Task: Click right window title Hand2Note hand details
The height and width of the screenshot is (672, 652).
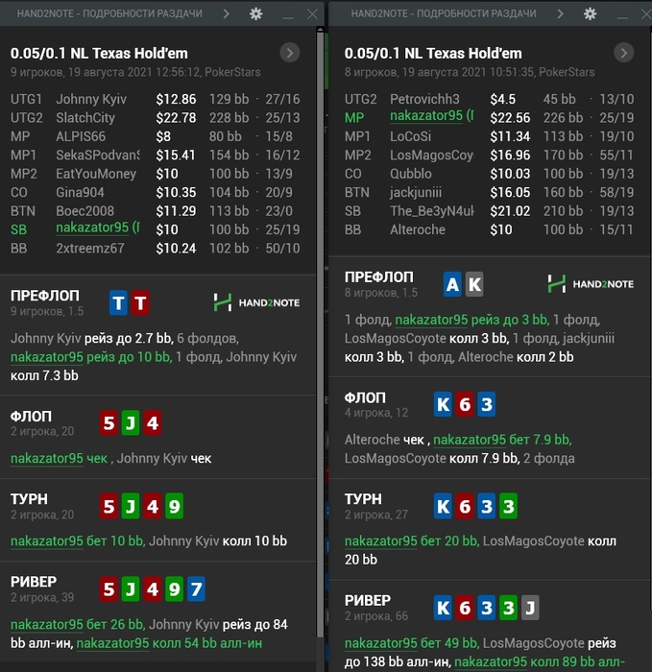Action: (444, 13)
